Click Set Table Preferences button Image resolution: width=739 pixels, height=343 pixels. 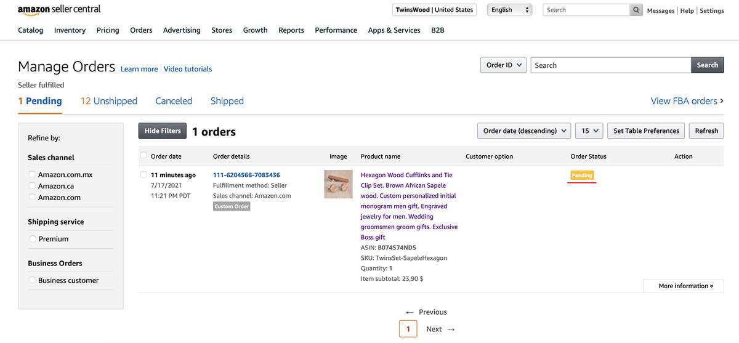click(x=646, y=131)
